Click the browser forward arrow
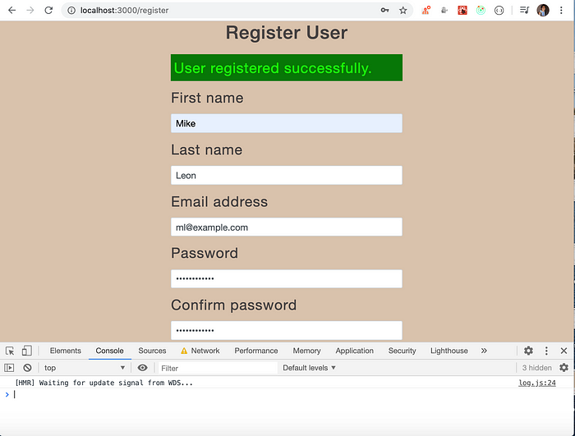 [x=30, y=11]
